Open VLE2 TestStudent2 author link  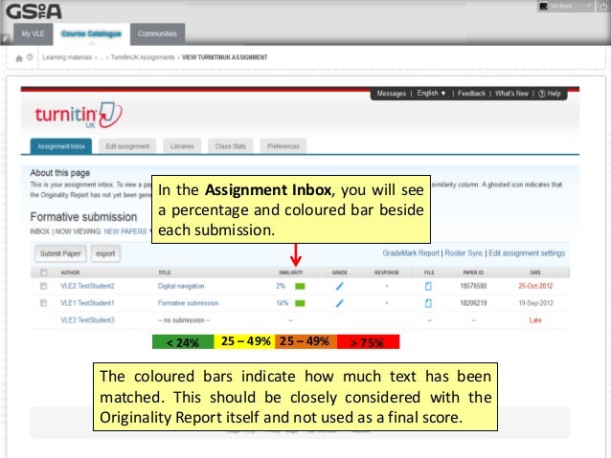pos(87,286)
